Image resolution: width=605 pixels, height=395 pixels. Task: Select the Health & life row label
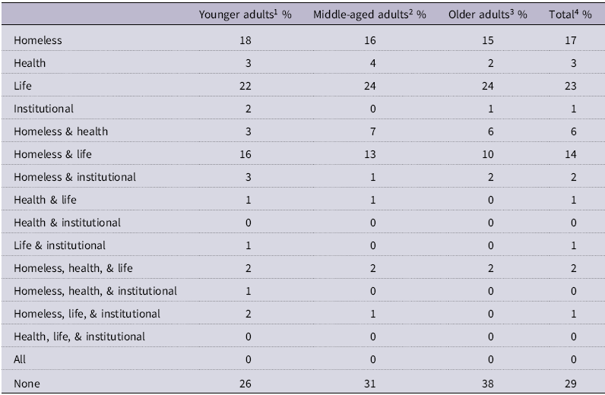45,200
